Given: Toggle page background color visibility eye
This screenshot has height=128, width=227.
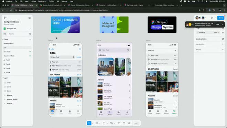Looking at the screenshot, I should (223, 33).
